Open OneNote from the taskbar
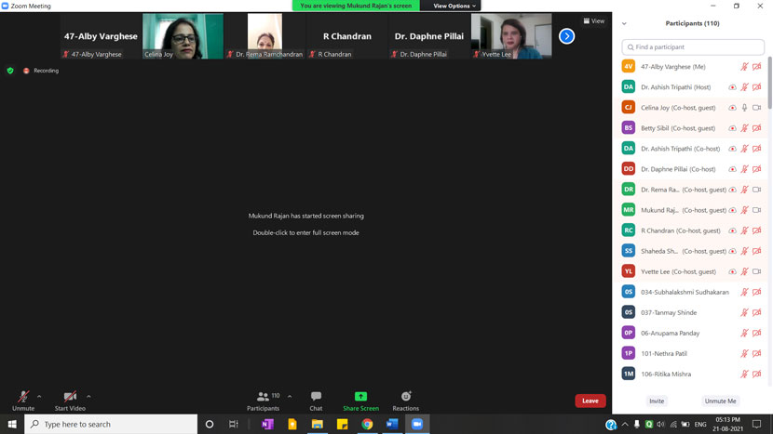773x434 pixels. coord(267,424)
